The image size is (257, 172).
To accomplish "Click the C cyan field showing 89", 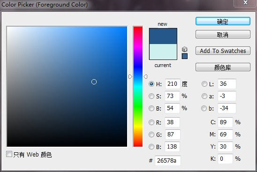I will [x=225, y=122].
